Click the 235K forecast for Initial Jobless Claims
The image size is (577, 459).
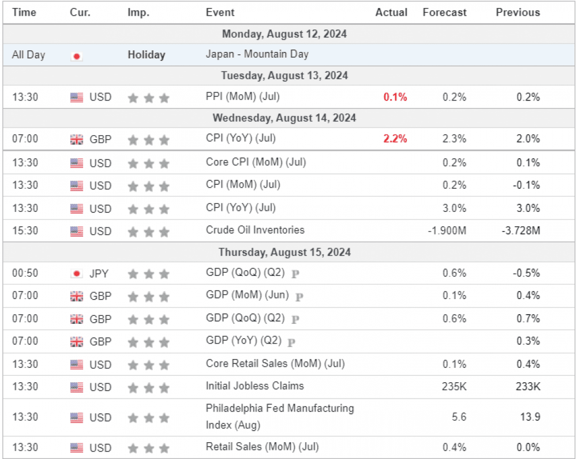tap(454, 386)
